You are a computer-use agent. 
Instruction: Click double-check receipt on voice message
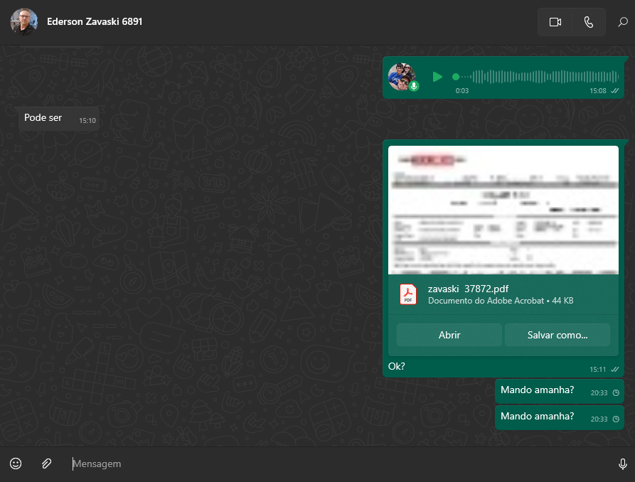(x=614, y=91)
